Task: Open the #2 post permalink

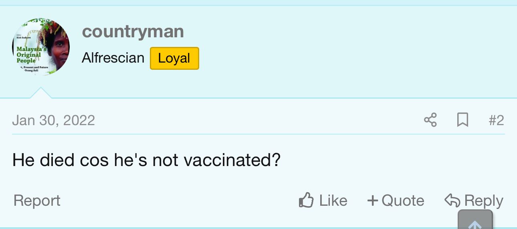Action: [x=496, y=120]
